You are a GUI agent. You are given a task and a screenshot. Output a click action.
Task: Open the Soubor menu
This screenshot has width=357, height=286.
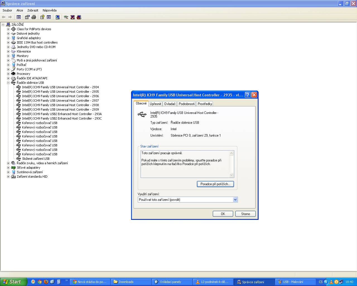coord(7,10)
